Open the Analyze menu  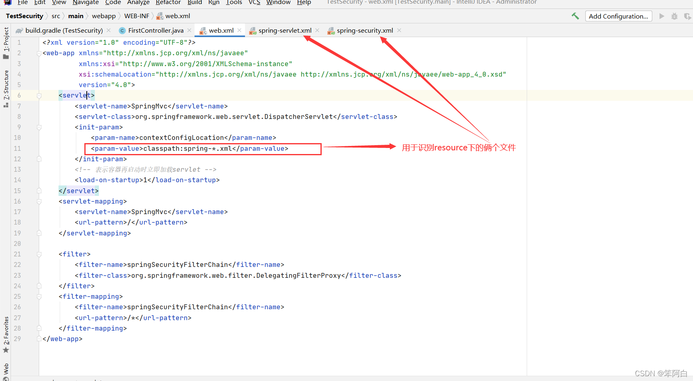[x=138, y=2]
